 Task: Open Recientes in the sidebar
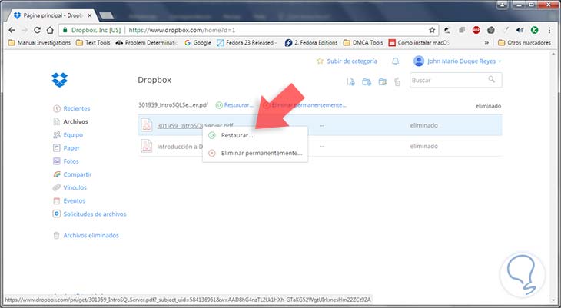(x=77, y=108)
